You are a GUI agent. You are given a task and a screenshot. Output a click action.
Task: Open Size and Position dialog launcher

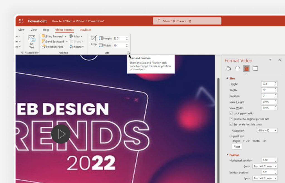click(x=129, y=53)
